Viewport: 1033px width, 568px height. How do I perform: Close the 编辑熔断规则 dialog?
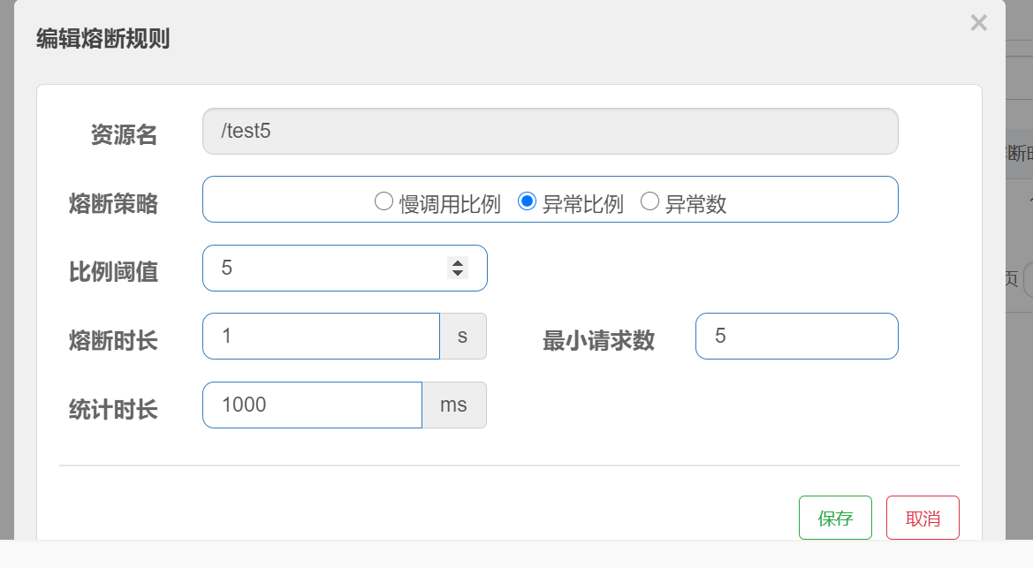pyautogui.click(x=978, y=23)
